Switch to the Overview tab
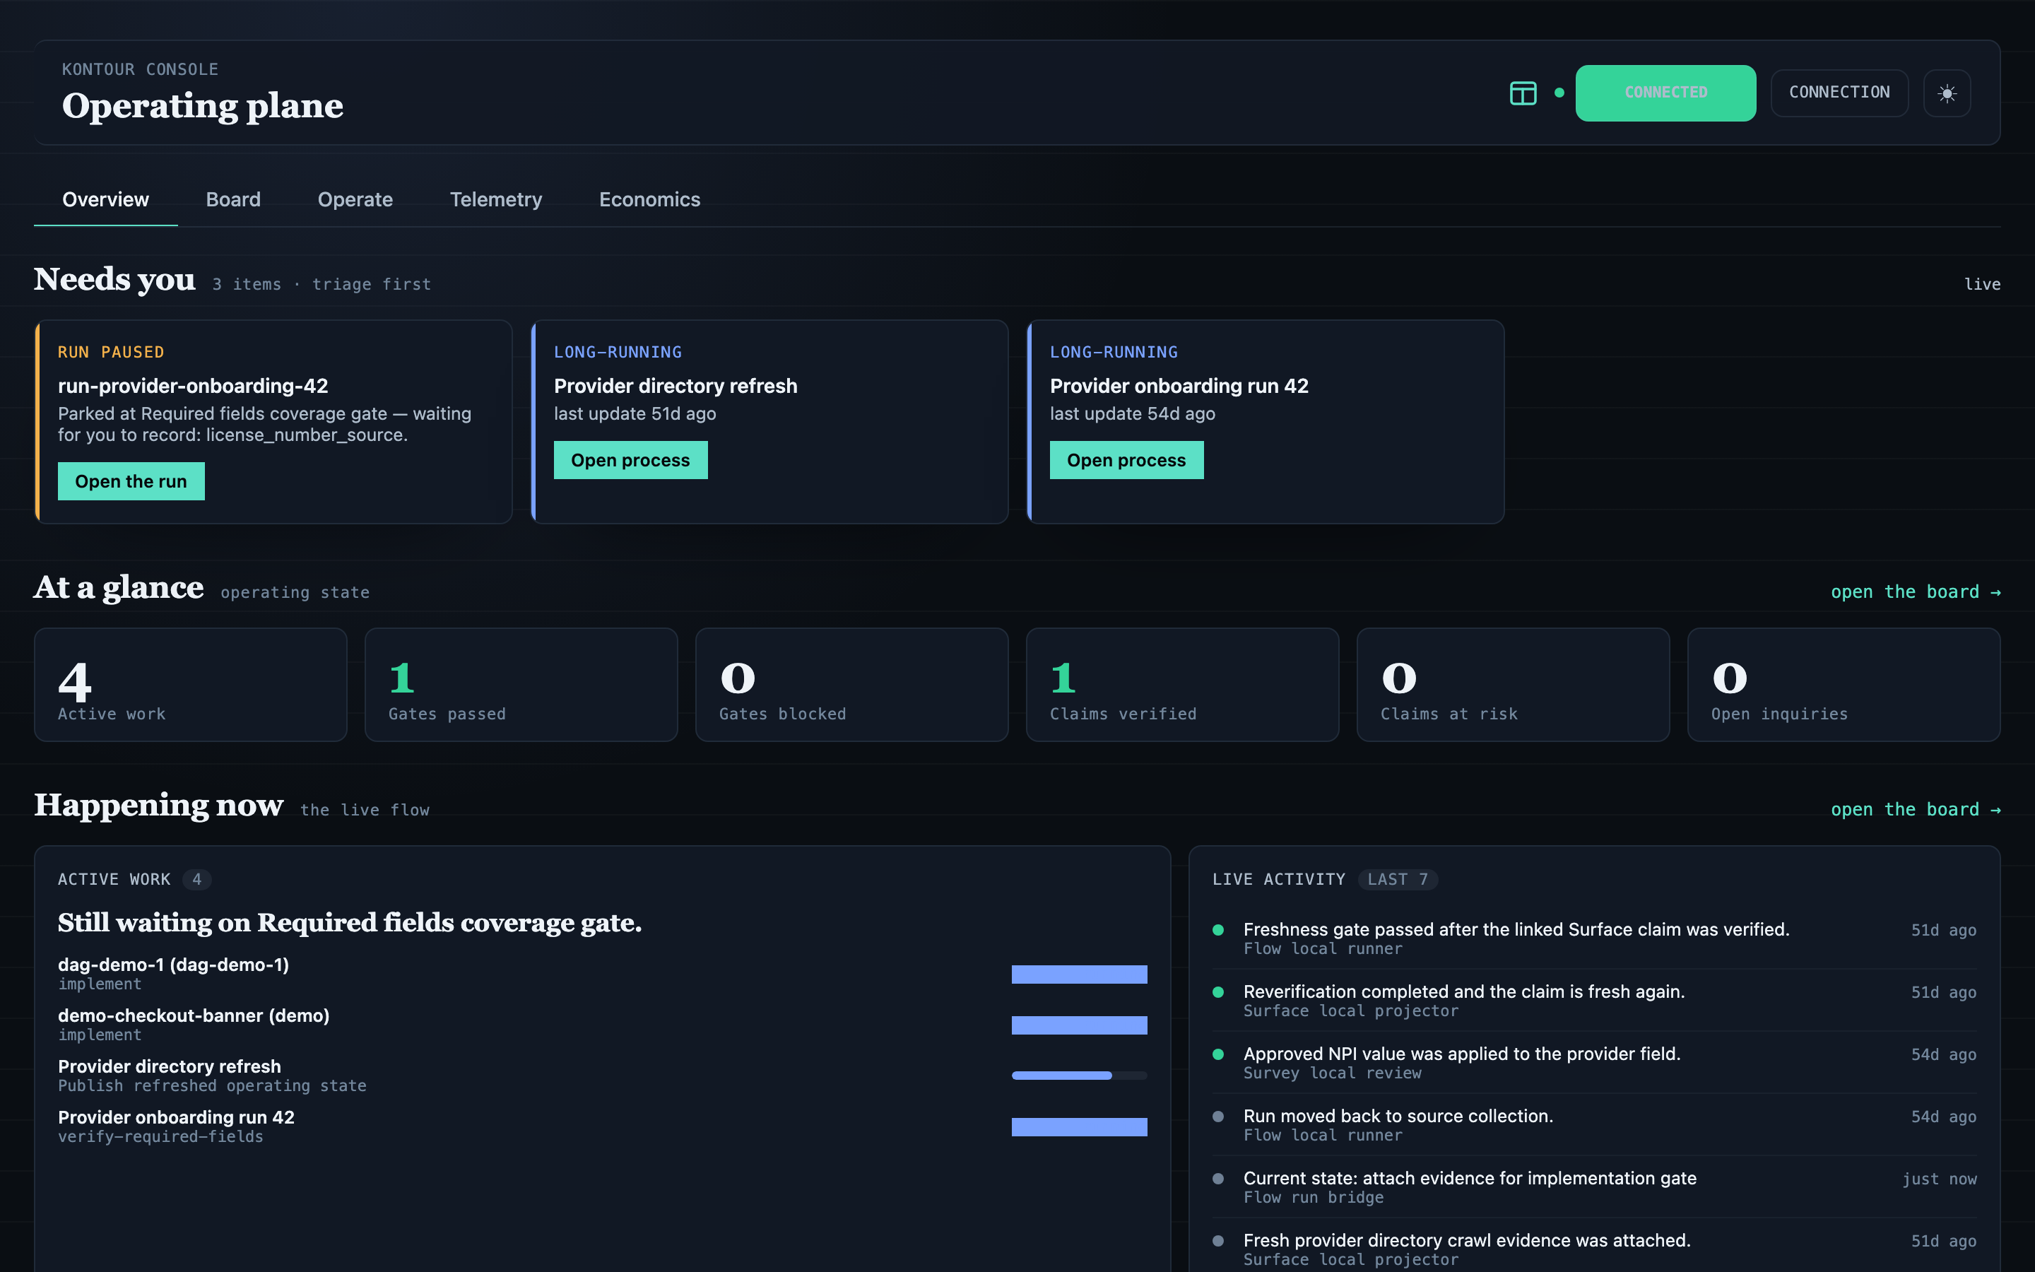The height and width of the screenshot is (1272, 2035). tap(105, 199)
